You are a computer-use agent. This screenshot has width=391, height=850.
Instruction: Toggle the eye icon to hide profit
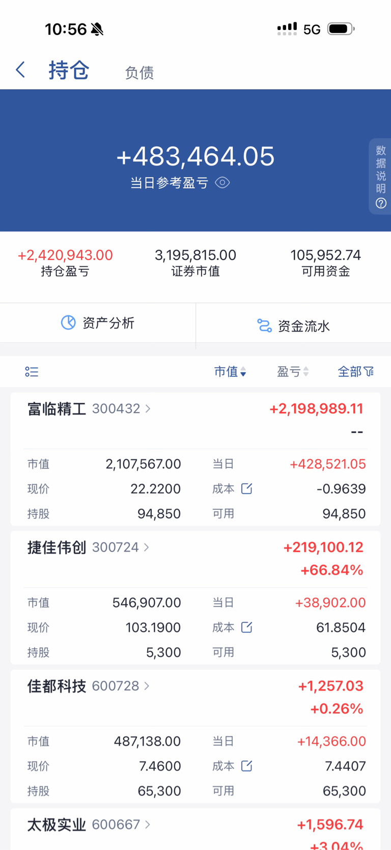[222, 182]
